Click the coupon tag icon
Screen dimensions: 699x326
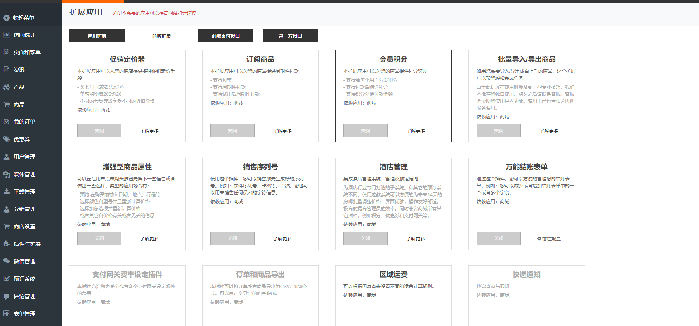click(7, 139)
